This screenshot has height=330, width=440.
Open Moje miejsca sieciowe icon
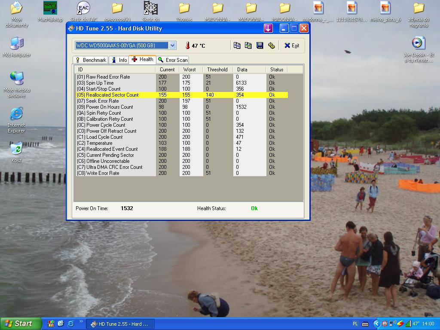point(17,84)
